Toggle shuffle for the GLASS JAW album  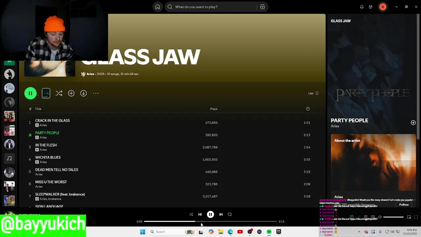pos(59,93)
